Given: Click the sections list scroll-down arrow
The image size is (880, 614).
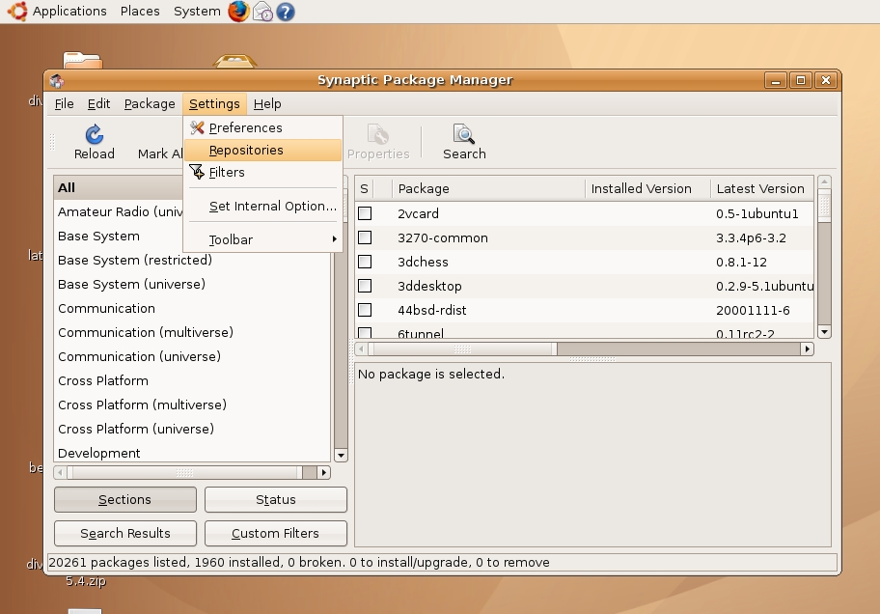Looking at the screenshot, I should click(x=341, y=455).
